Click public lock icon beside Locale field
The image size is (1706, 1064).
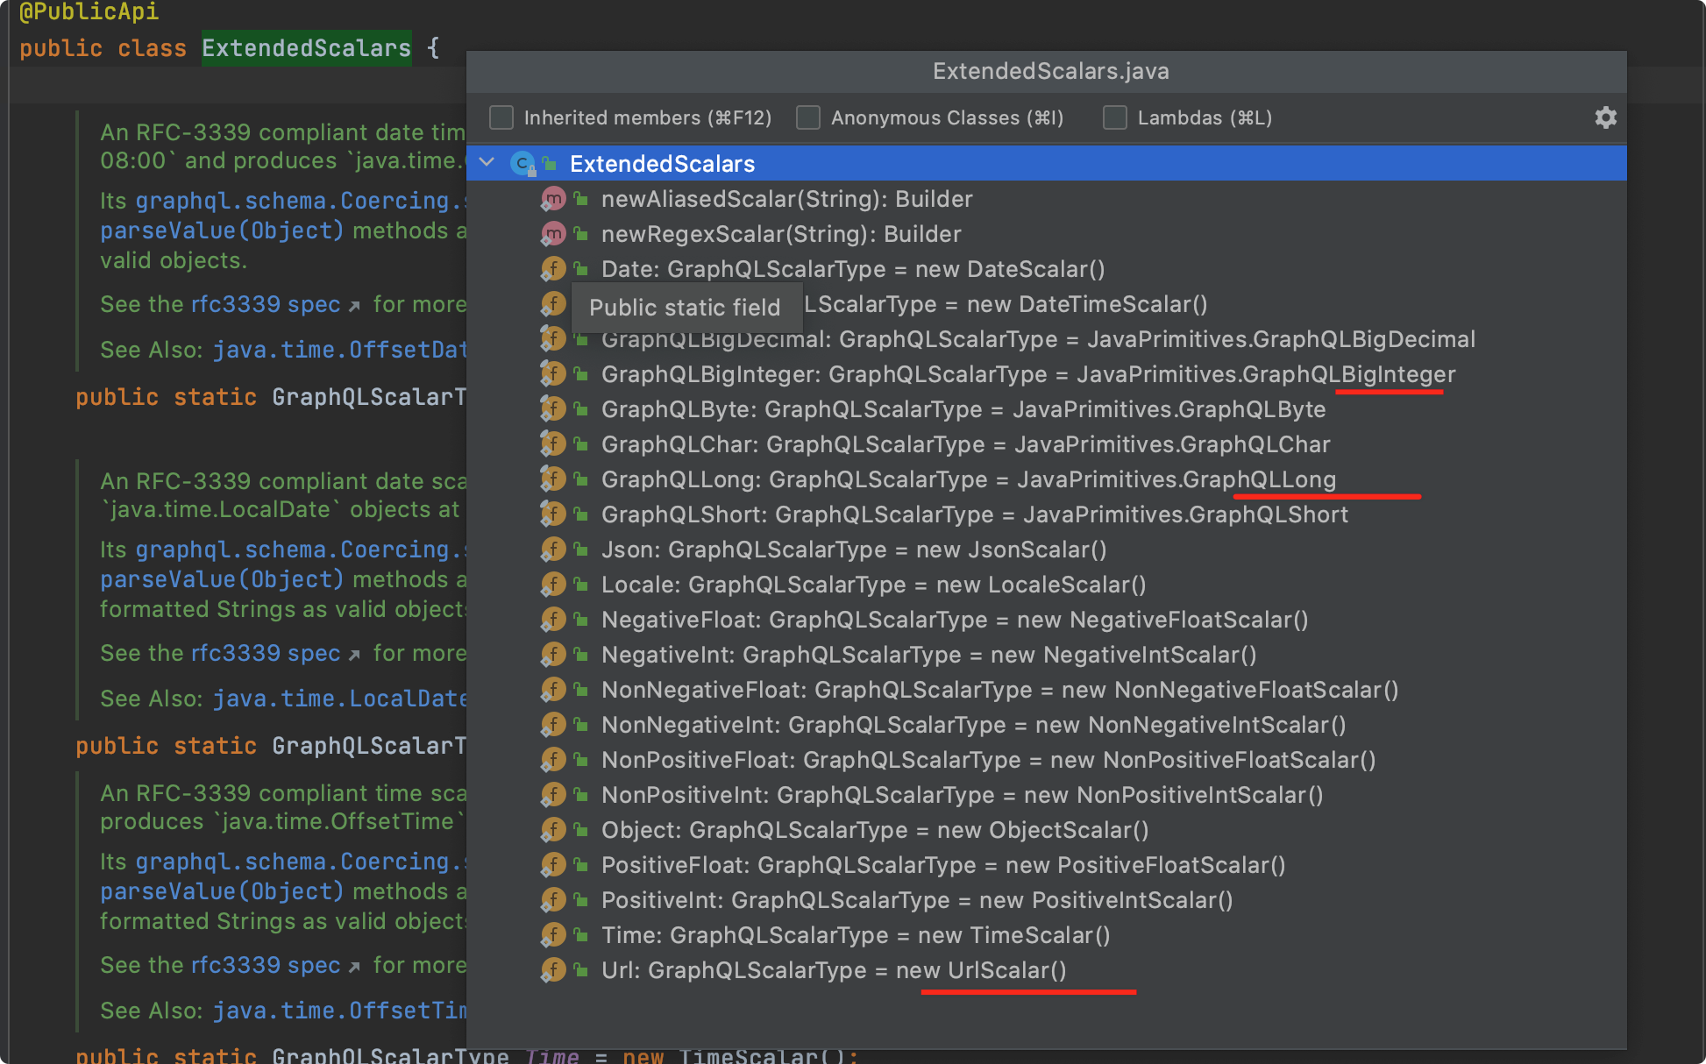point(580,585)
